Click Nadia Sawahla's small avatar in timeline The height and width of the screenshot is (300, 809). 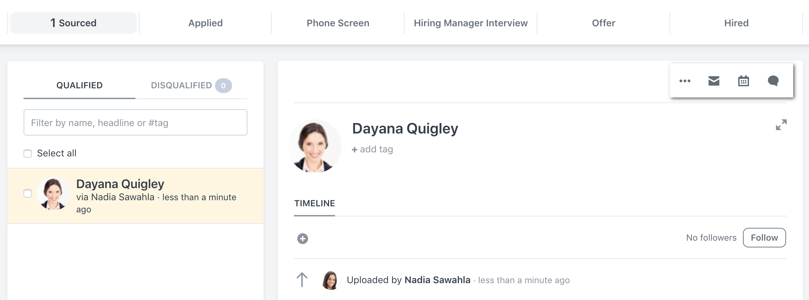[330, 280]
